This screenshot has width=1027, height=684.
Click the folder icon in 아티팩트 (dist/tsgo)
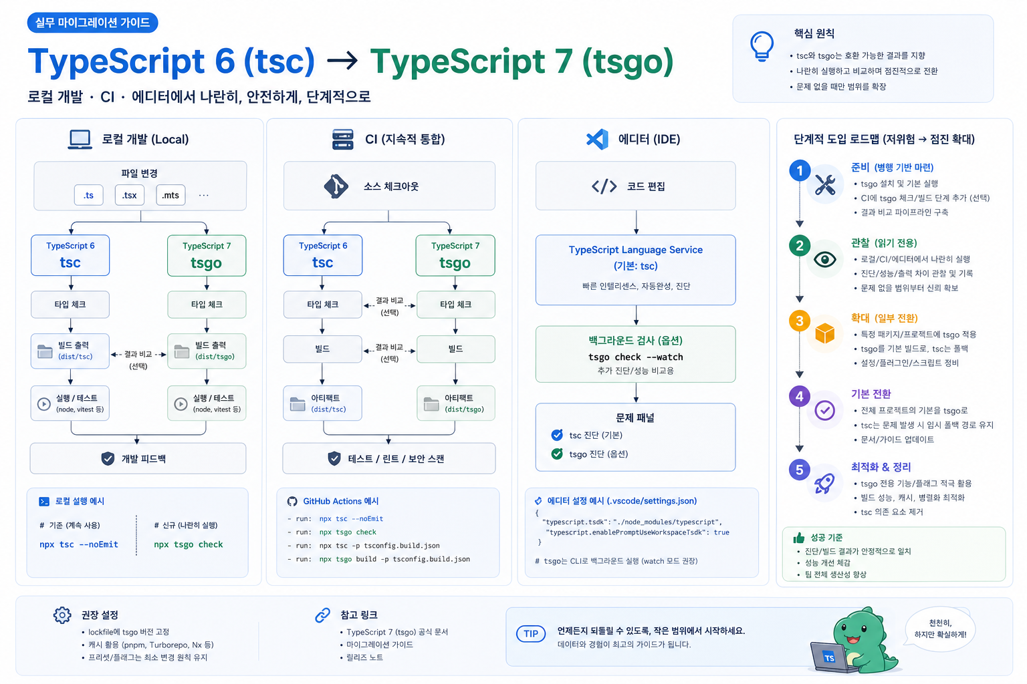[431, 403]
